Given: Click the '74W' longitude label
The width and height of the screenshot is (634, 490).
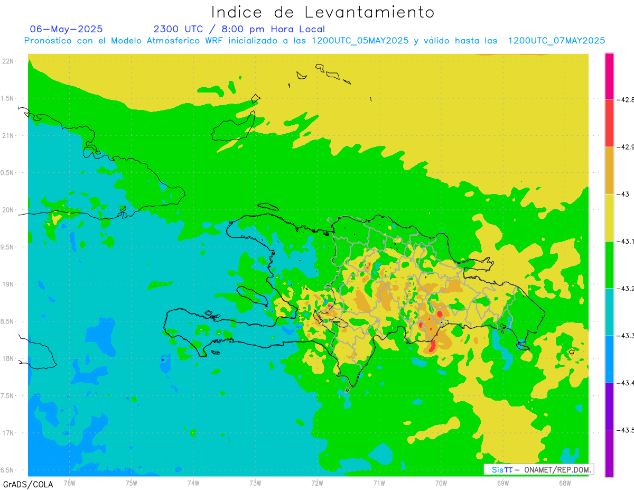Looking at the screenshot, I should click(193, 483).
